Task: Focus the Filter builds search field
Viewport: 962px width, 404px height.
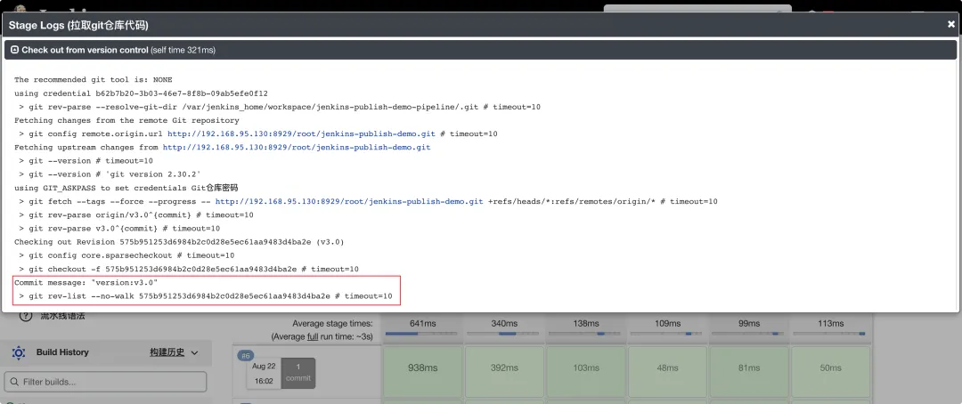Action: coord(105,382)
